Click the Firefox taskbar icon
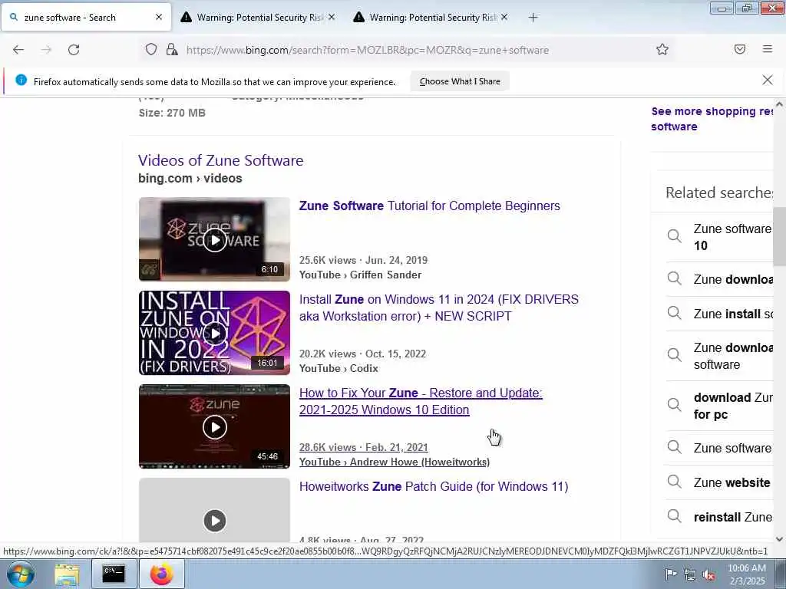 coord(161,574)
